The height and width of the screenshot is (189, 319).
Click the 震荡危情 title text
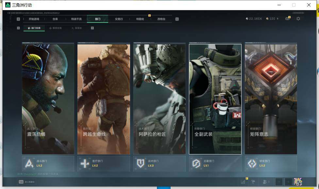36,134
